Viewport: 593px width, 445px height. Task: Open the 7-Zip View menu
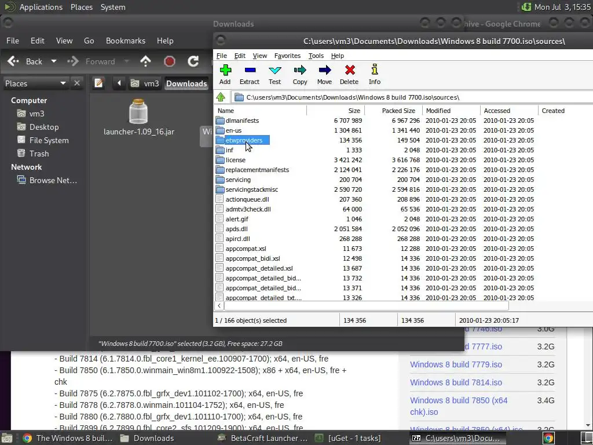pos(260,56)
